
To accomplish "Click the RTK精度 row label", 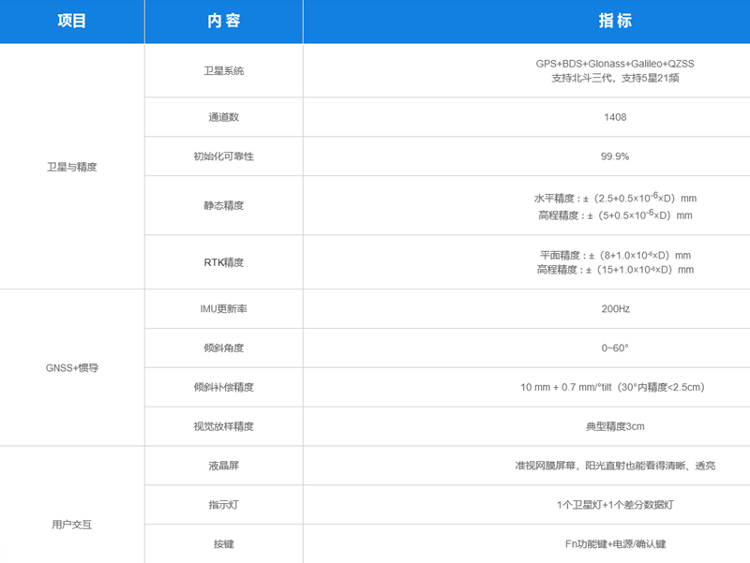I will (224, 262).
